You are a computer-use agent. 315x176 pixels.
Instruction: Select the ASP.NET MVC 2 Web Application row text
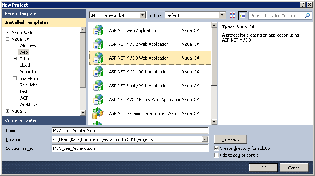pos(138,44)
